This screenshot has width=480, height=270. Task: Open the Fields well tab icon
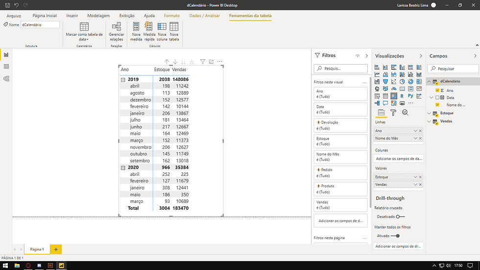pos(381,113)
